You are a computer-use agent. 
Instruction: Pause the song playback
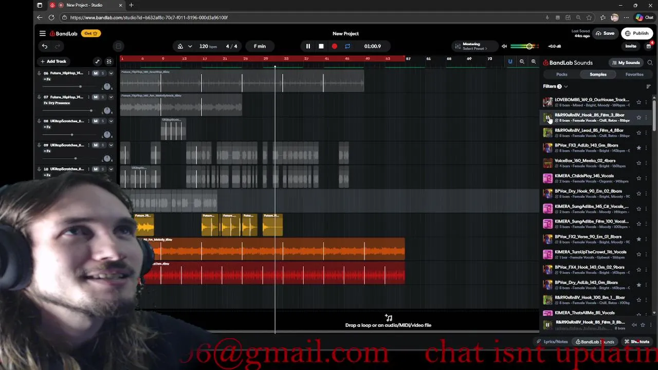click(x=308, y=46)
